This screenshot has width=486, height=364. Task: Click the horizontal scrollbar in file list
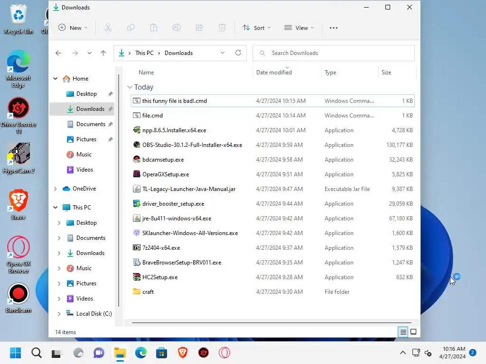271,322
